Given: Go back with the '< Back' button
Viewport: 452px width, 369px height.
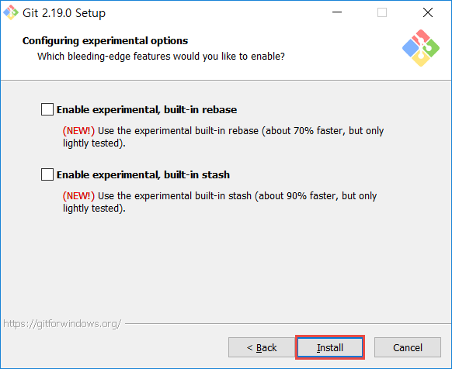Looking at the screenshot, I should tap(262, 347).
